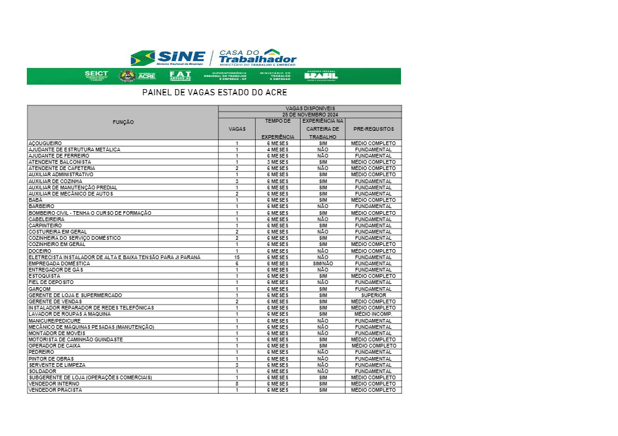Select the 'ESTOQUISTA' row label

click(x=44, y=277)
